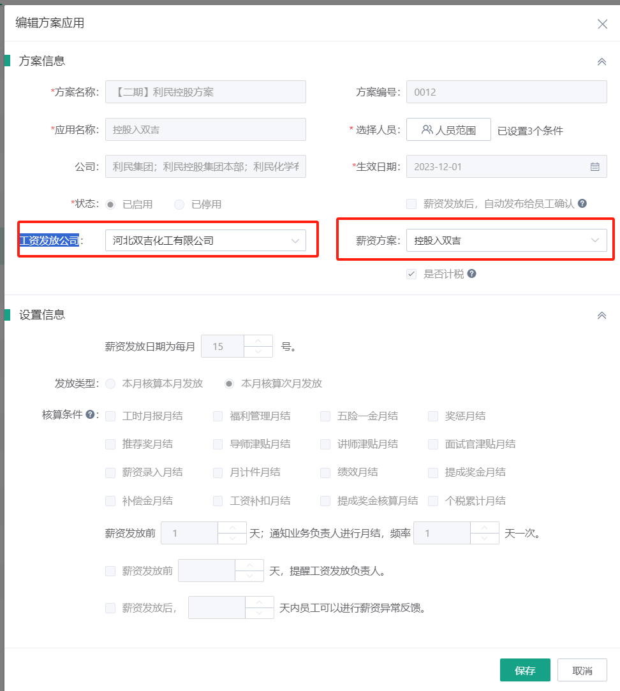Uncheck the 是否计税 checkbox
The height and width of the screenshot is (691, 620).
(x=411, y=275)
